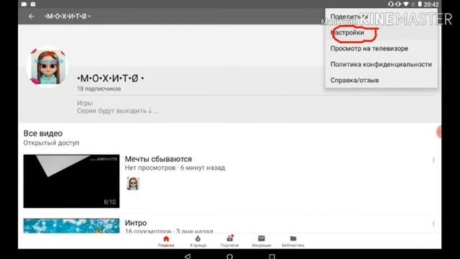
Task: Open three-dot menu for Мечты сбываются video
Action: point(433,160)
